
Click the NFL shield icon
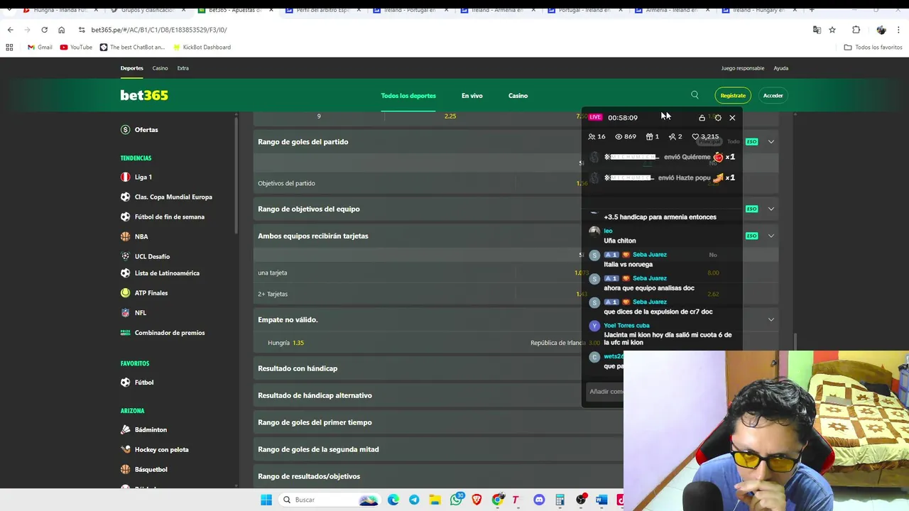(126, 312)
